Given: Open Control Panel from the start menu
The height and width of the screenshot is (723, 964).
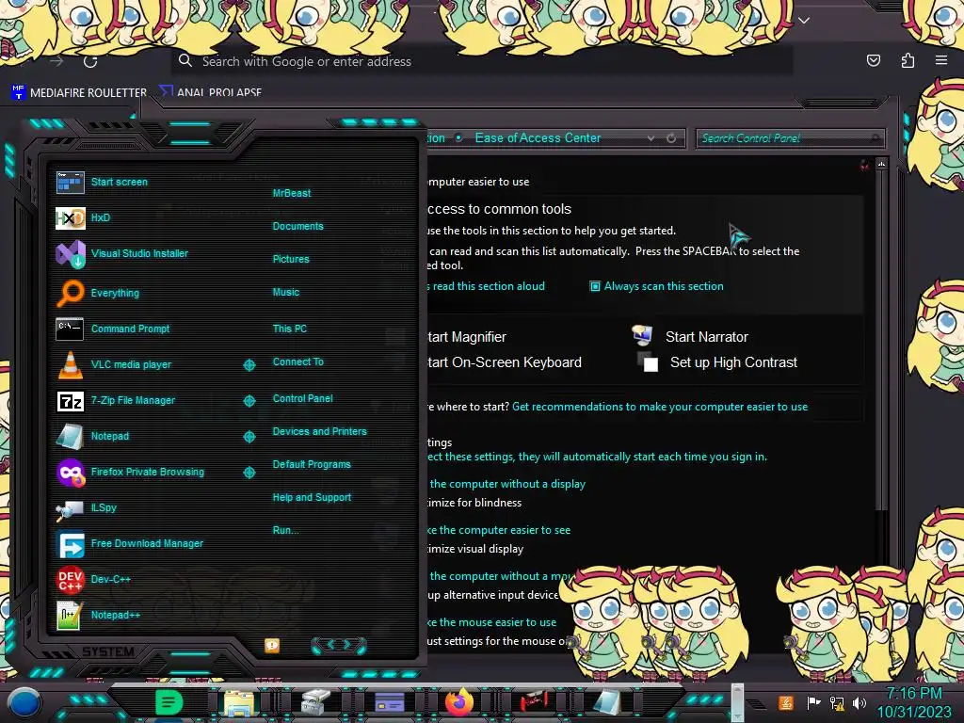Looking at the screenshot, I should (302, 398).
